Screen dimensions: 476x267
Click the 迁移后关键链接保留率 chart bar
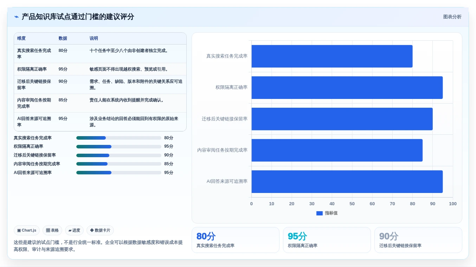point(342,119)
